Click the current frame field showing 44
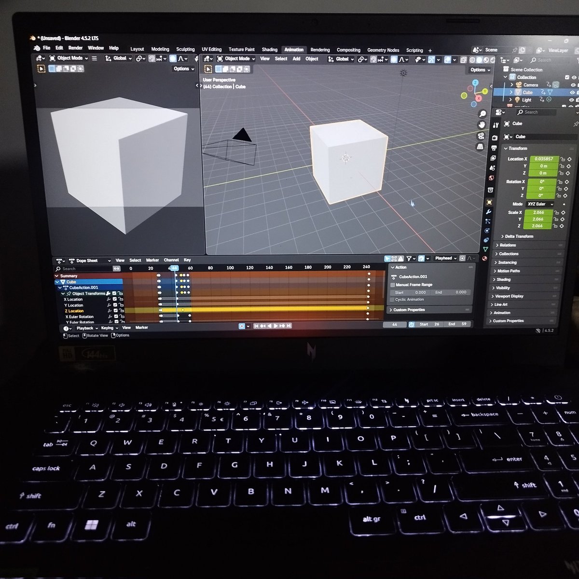The width and height of the screenshot is (579, 579). 395,325
